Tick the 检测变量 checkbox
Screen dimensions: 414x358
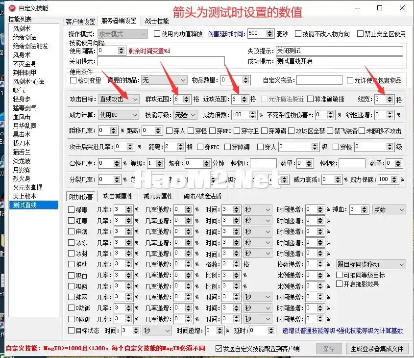pyautogui.click(x=73, y=80)
